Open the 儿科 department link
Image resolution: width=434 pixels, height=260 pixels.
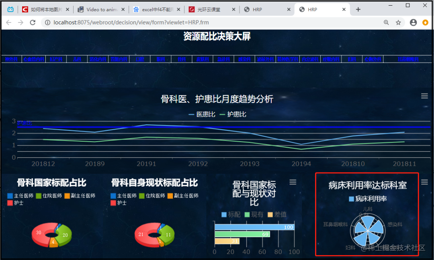coord(77,59)
